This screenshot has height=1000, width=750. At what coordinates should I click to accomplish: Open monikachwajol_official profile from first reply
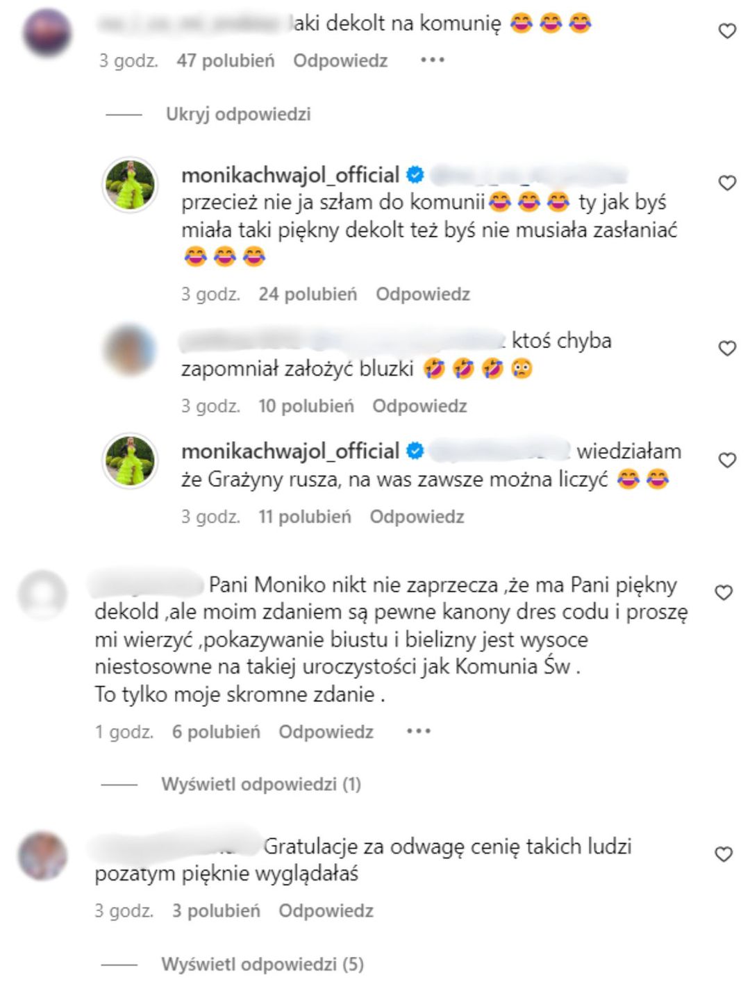(290, 175)
